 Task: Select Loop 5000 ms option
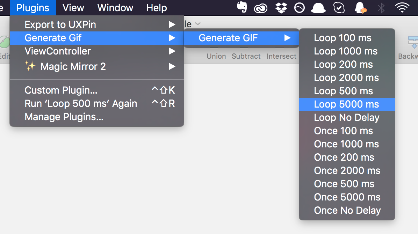click(347, 104)
